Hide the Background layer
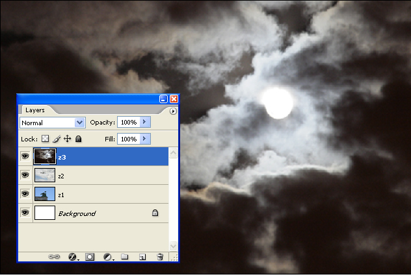The height and width of the screenshot is (275, 411). point(25,213)
